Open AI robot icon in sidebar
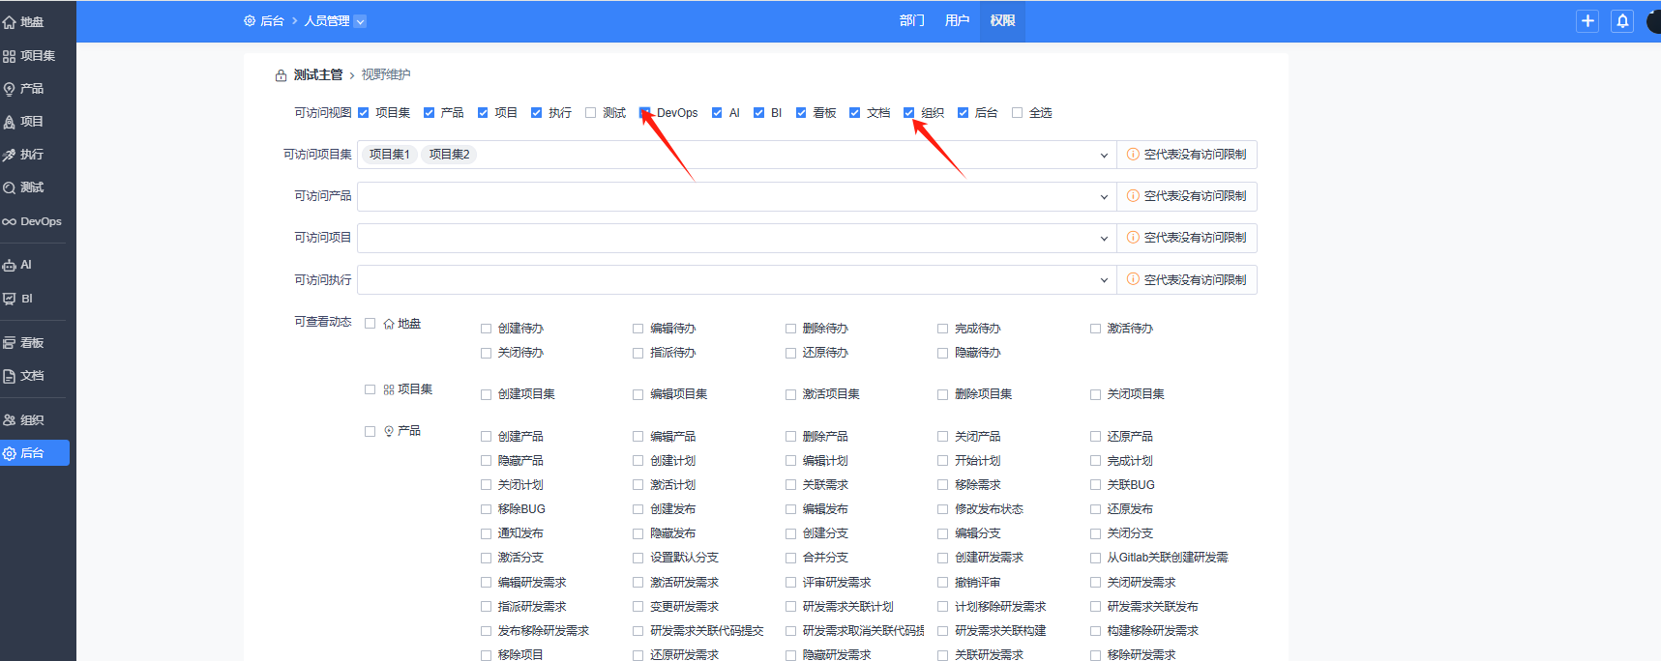The height and width of the screenshot is (661, 1661). (10, 266)
